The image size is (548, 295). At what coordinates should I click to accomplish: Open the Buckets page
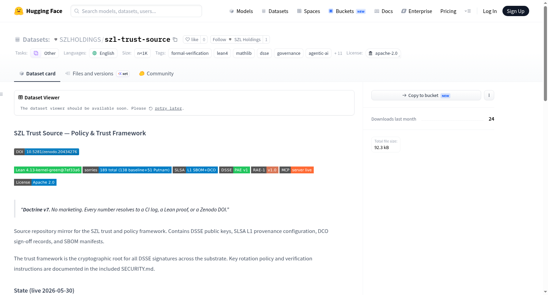coord(347,11)
